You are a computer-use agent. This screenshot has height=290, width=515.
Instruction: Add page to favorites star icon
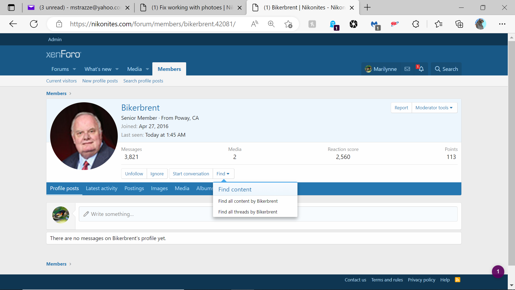point(288,24)
